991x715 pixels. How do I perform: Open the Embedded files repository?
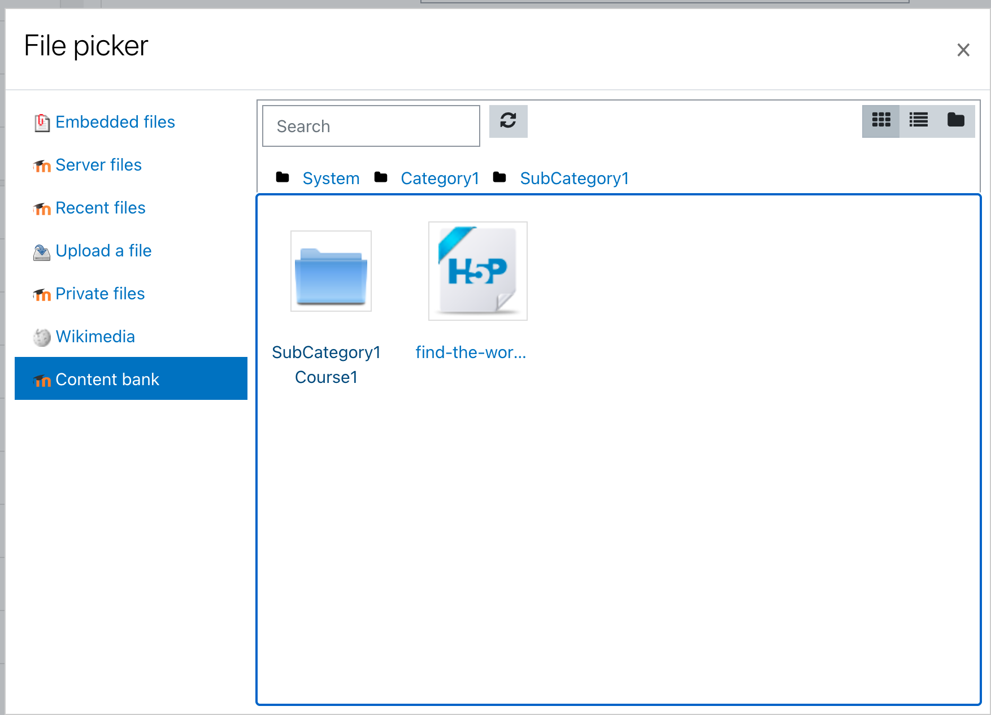coord(115,122)
